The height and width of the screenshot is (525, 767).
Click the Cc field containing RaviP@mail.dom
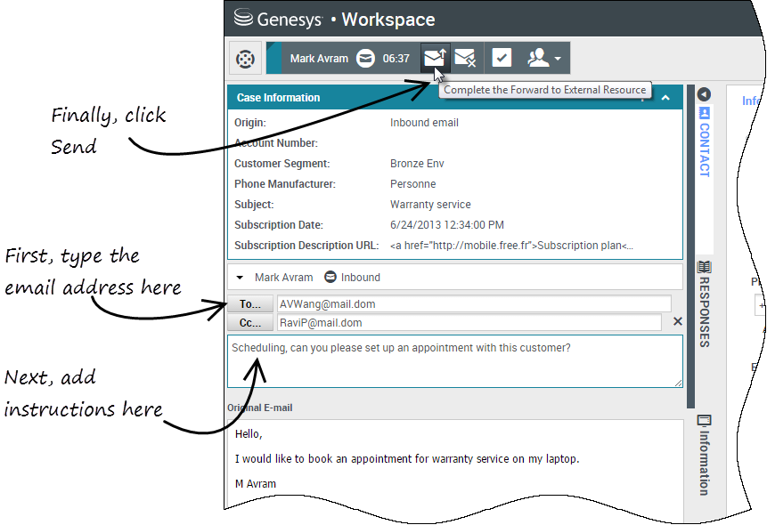click(x=469, y=323)
